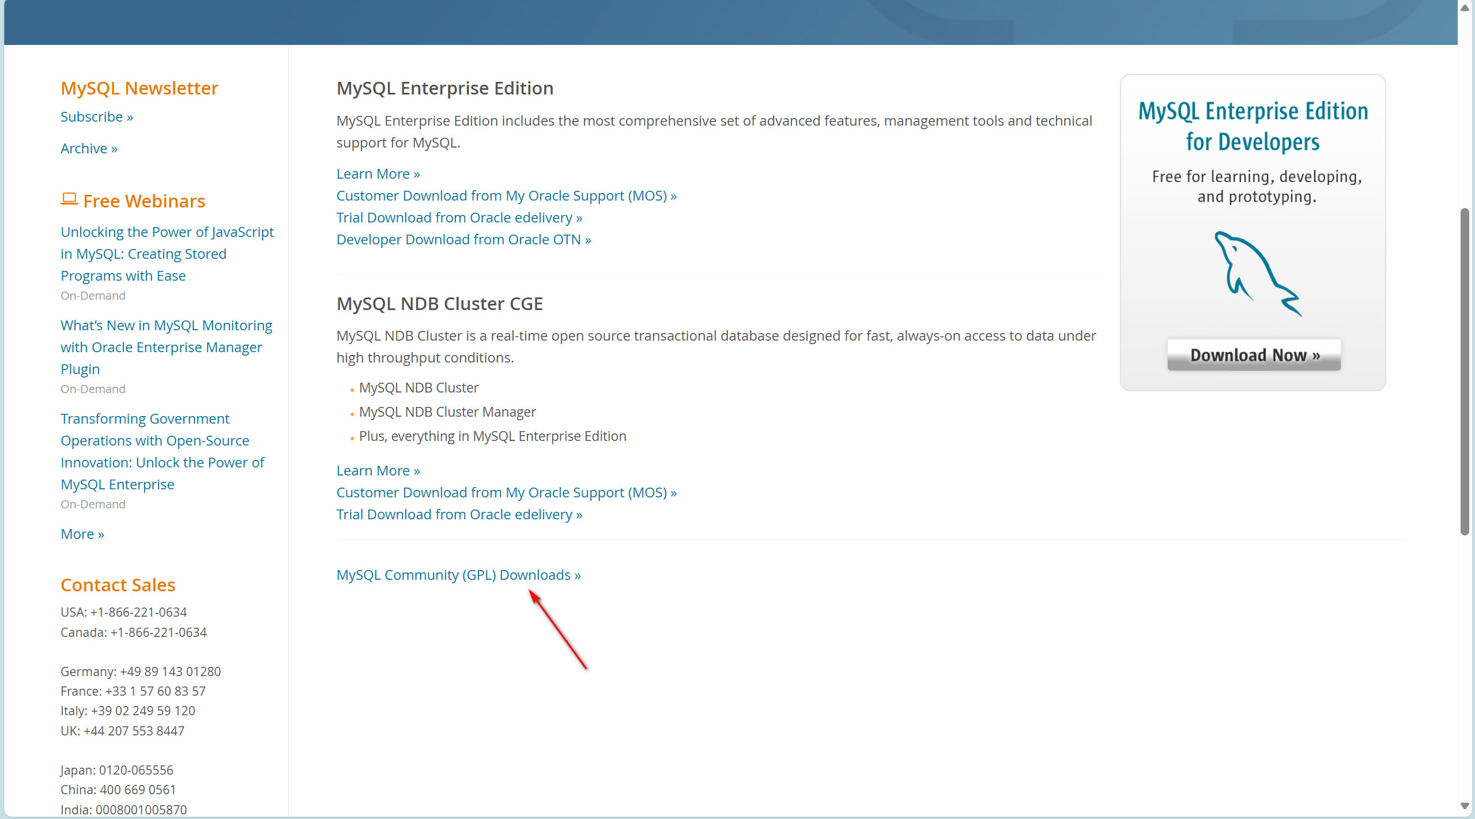Click the vertical scrollbar thumb
Viewport: 1475px width, 819px height.
click(1465, 372)
